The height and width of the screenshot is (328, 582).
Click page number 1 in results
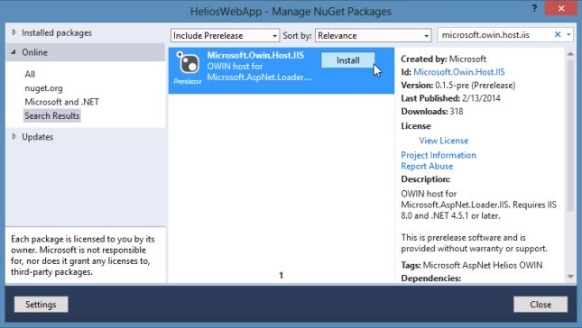[281, 275]
